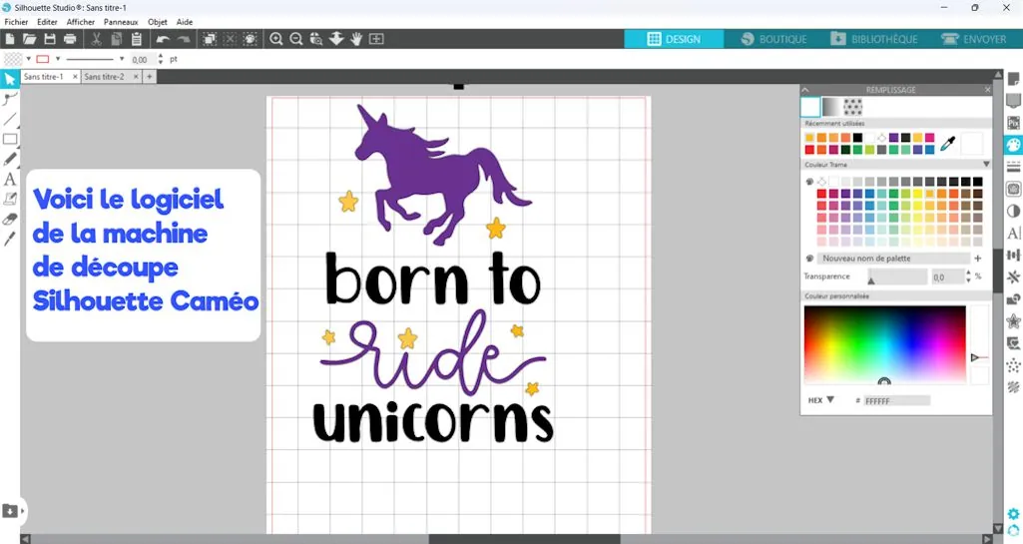Choose the Text tool A
The height and width of the screenshot is (544, 1023).
click(10, 179)
